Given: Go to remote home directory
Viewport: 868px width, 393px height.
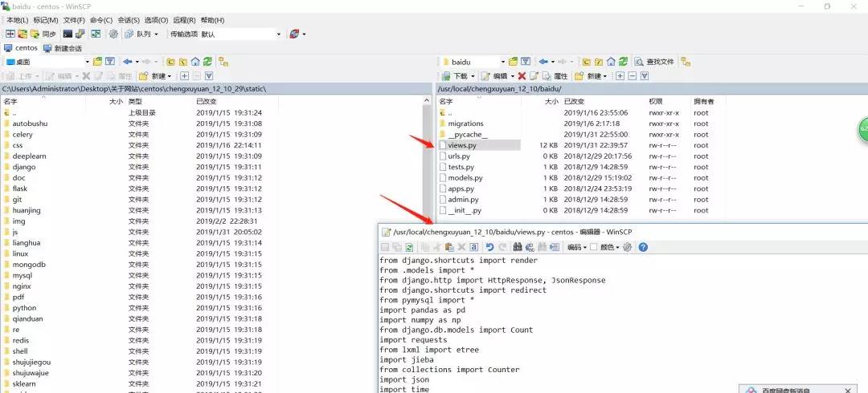Looking at the screenshot, I should pyautogui.click(x=611, y=61).
